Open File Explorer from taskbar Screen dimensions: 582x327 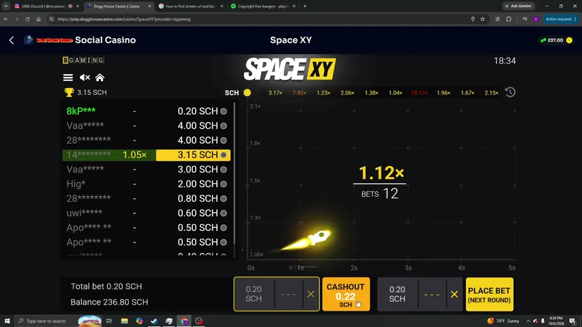tap(124, 321)
